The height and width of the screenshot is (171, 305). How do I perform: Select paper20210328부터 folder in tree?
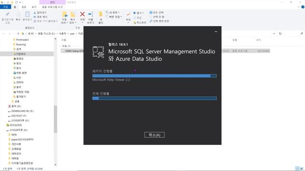22,139
